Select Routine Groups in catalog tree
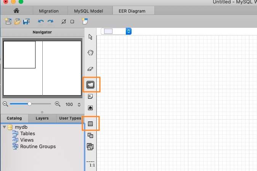 click(38, 147)
